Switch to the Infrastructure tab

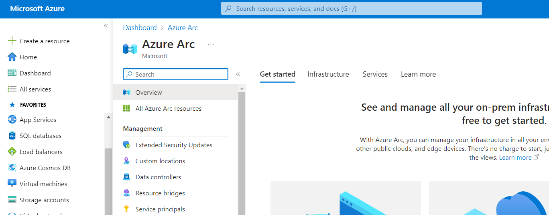pyautogui.click(x=328, y=74)
